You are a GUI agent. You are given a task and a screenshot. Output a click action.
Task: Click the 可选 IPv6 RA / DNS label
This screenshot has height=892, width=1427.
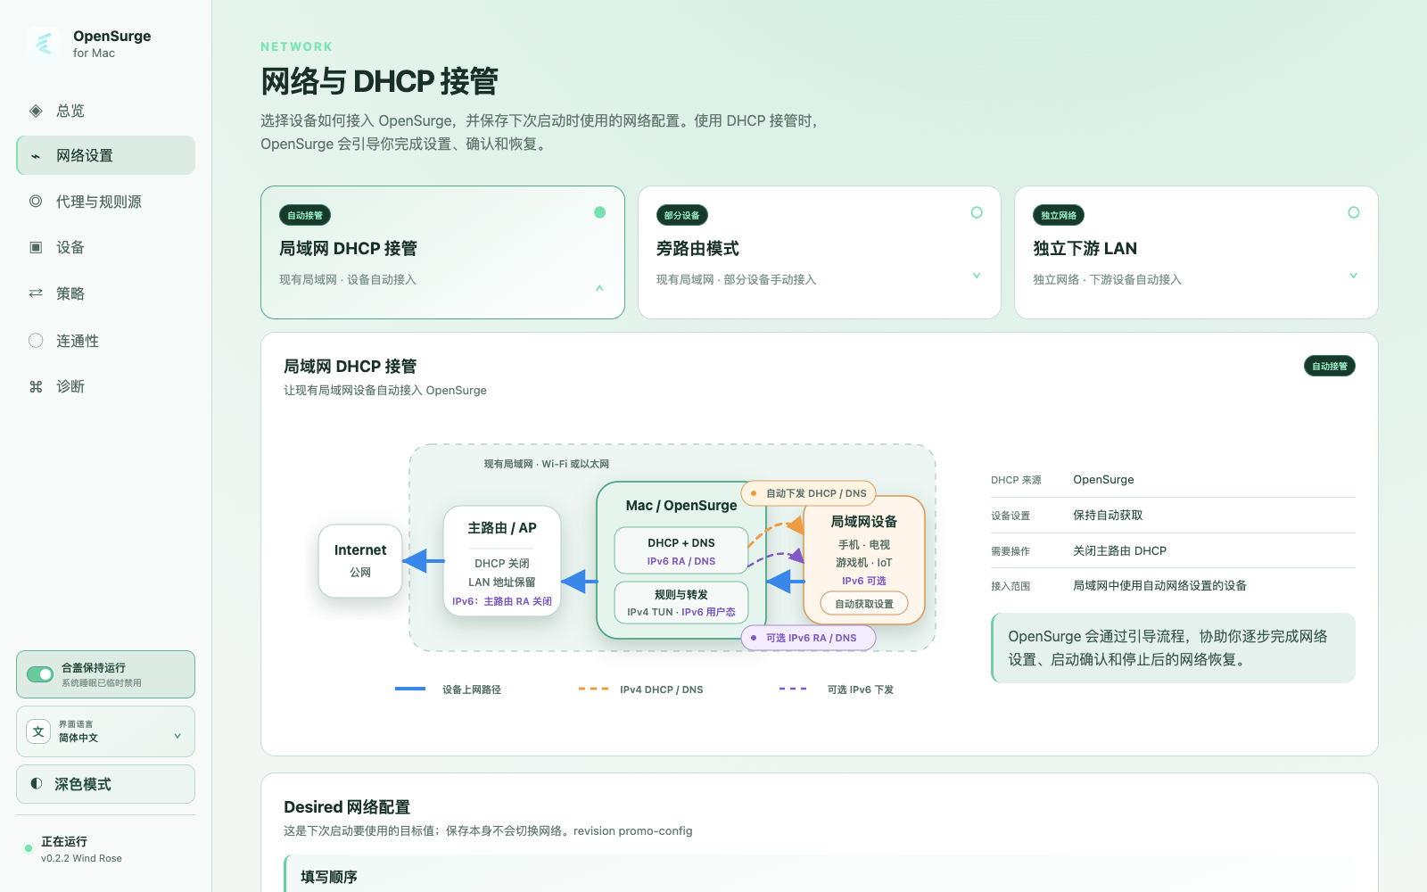(809, 638)
